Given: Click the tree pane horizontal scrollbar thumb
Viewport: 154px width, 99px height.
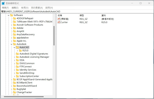Looking at the screenshot, I should 24,97.
